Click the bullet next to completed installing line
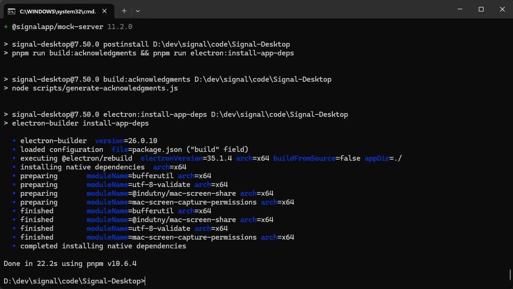 [14, 246]
